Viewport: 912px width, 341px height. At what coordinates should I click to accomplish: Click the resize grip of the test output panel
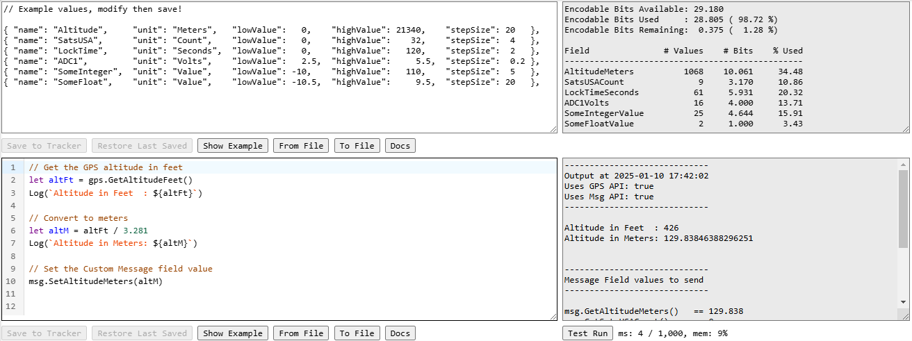tap(906, 317)
